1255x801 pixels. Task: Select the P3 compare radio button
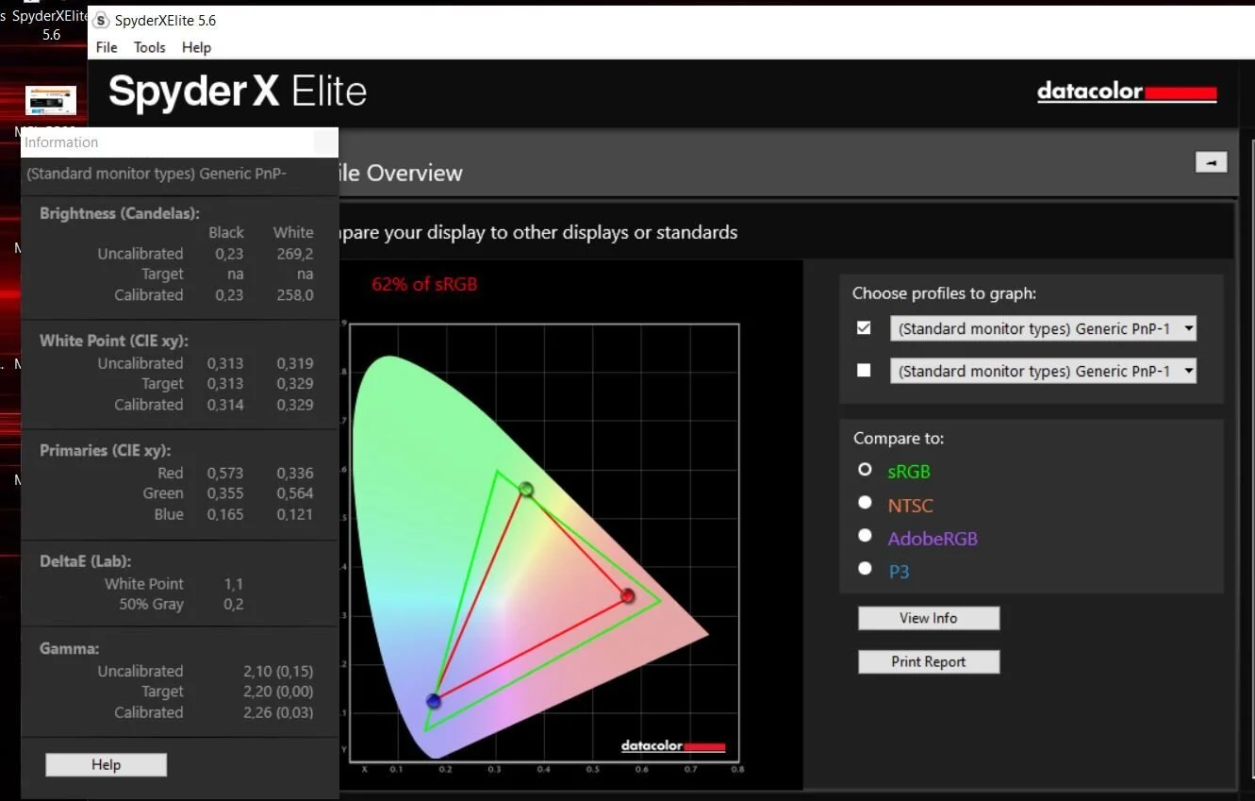pos(865,568)
